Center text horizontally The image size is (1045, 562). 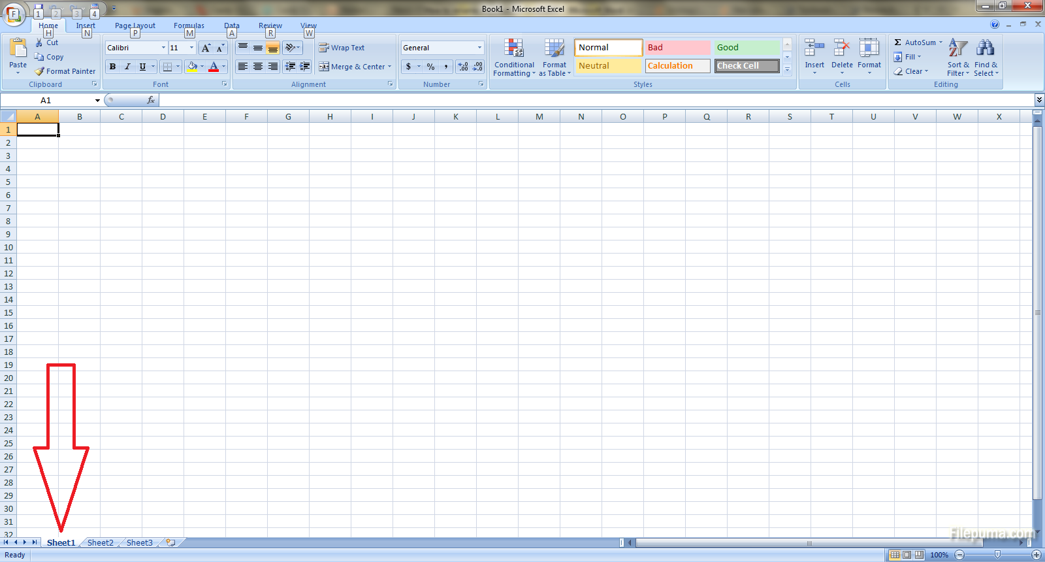pos(258,67)
